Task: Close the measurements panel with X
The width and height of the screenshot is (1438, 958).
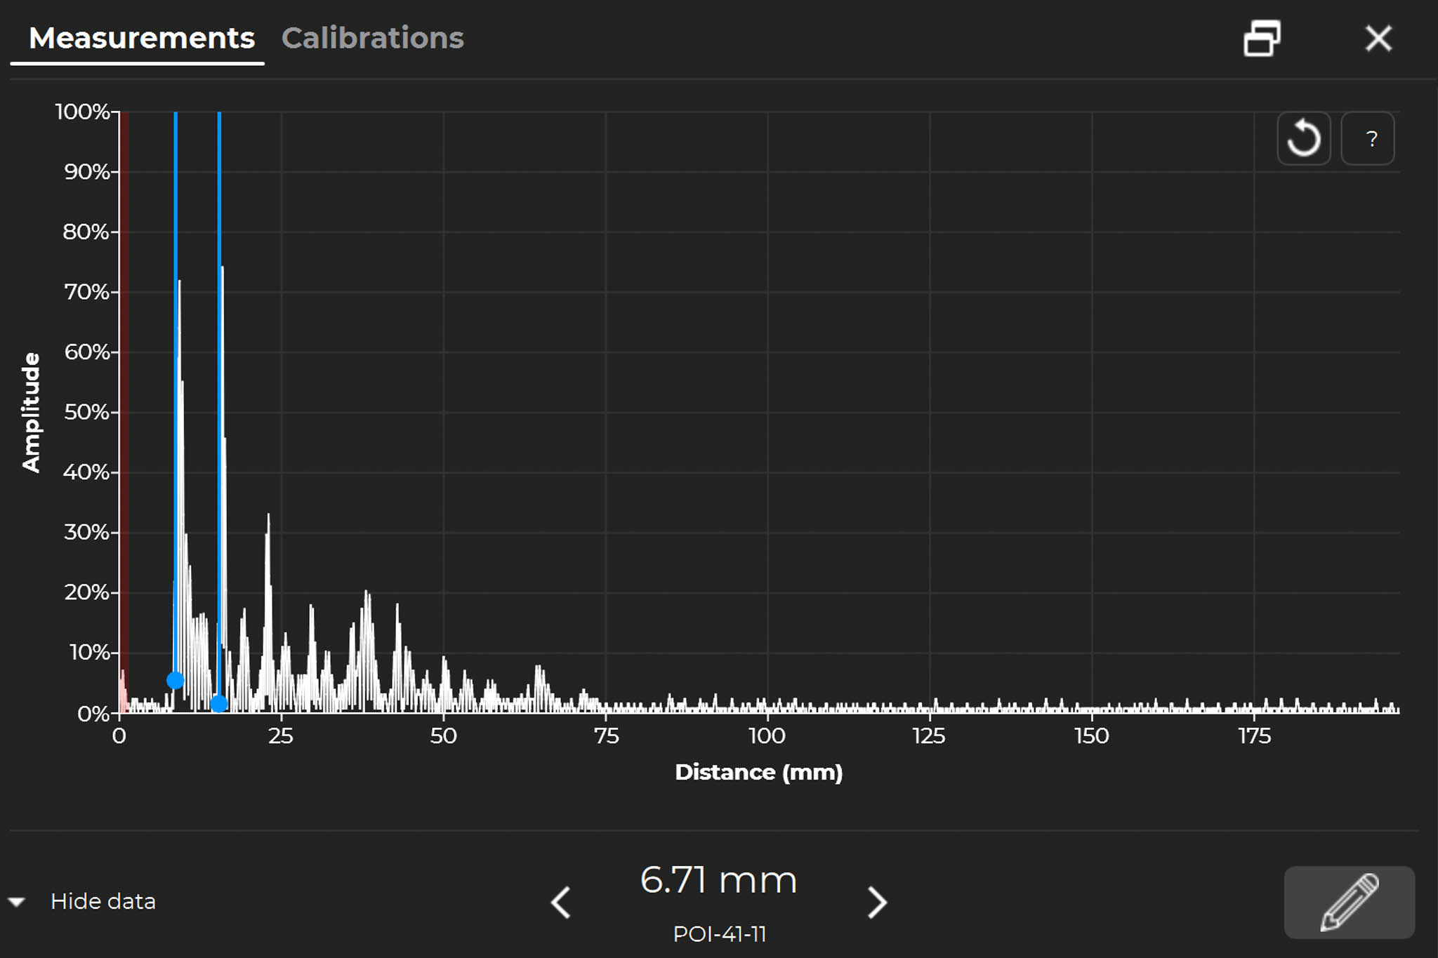Action: click(1378, 38)
